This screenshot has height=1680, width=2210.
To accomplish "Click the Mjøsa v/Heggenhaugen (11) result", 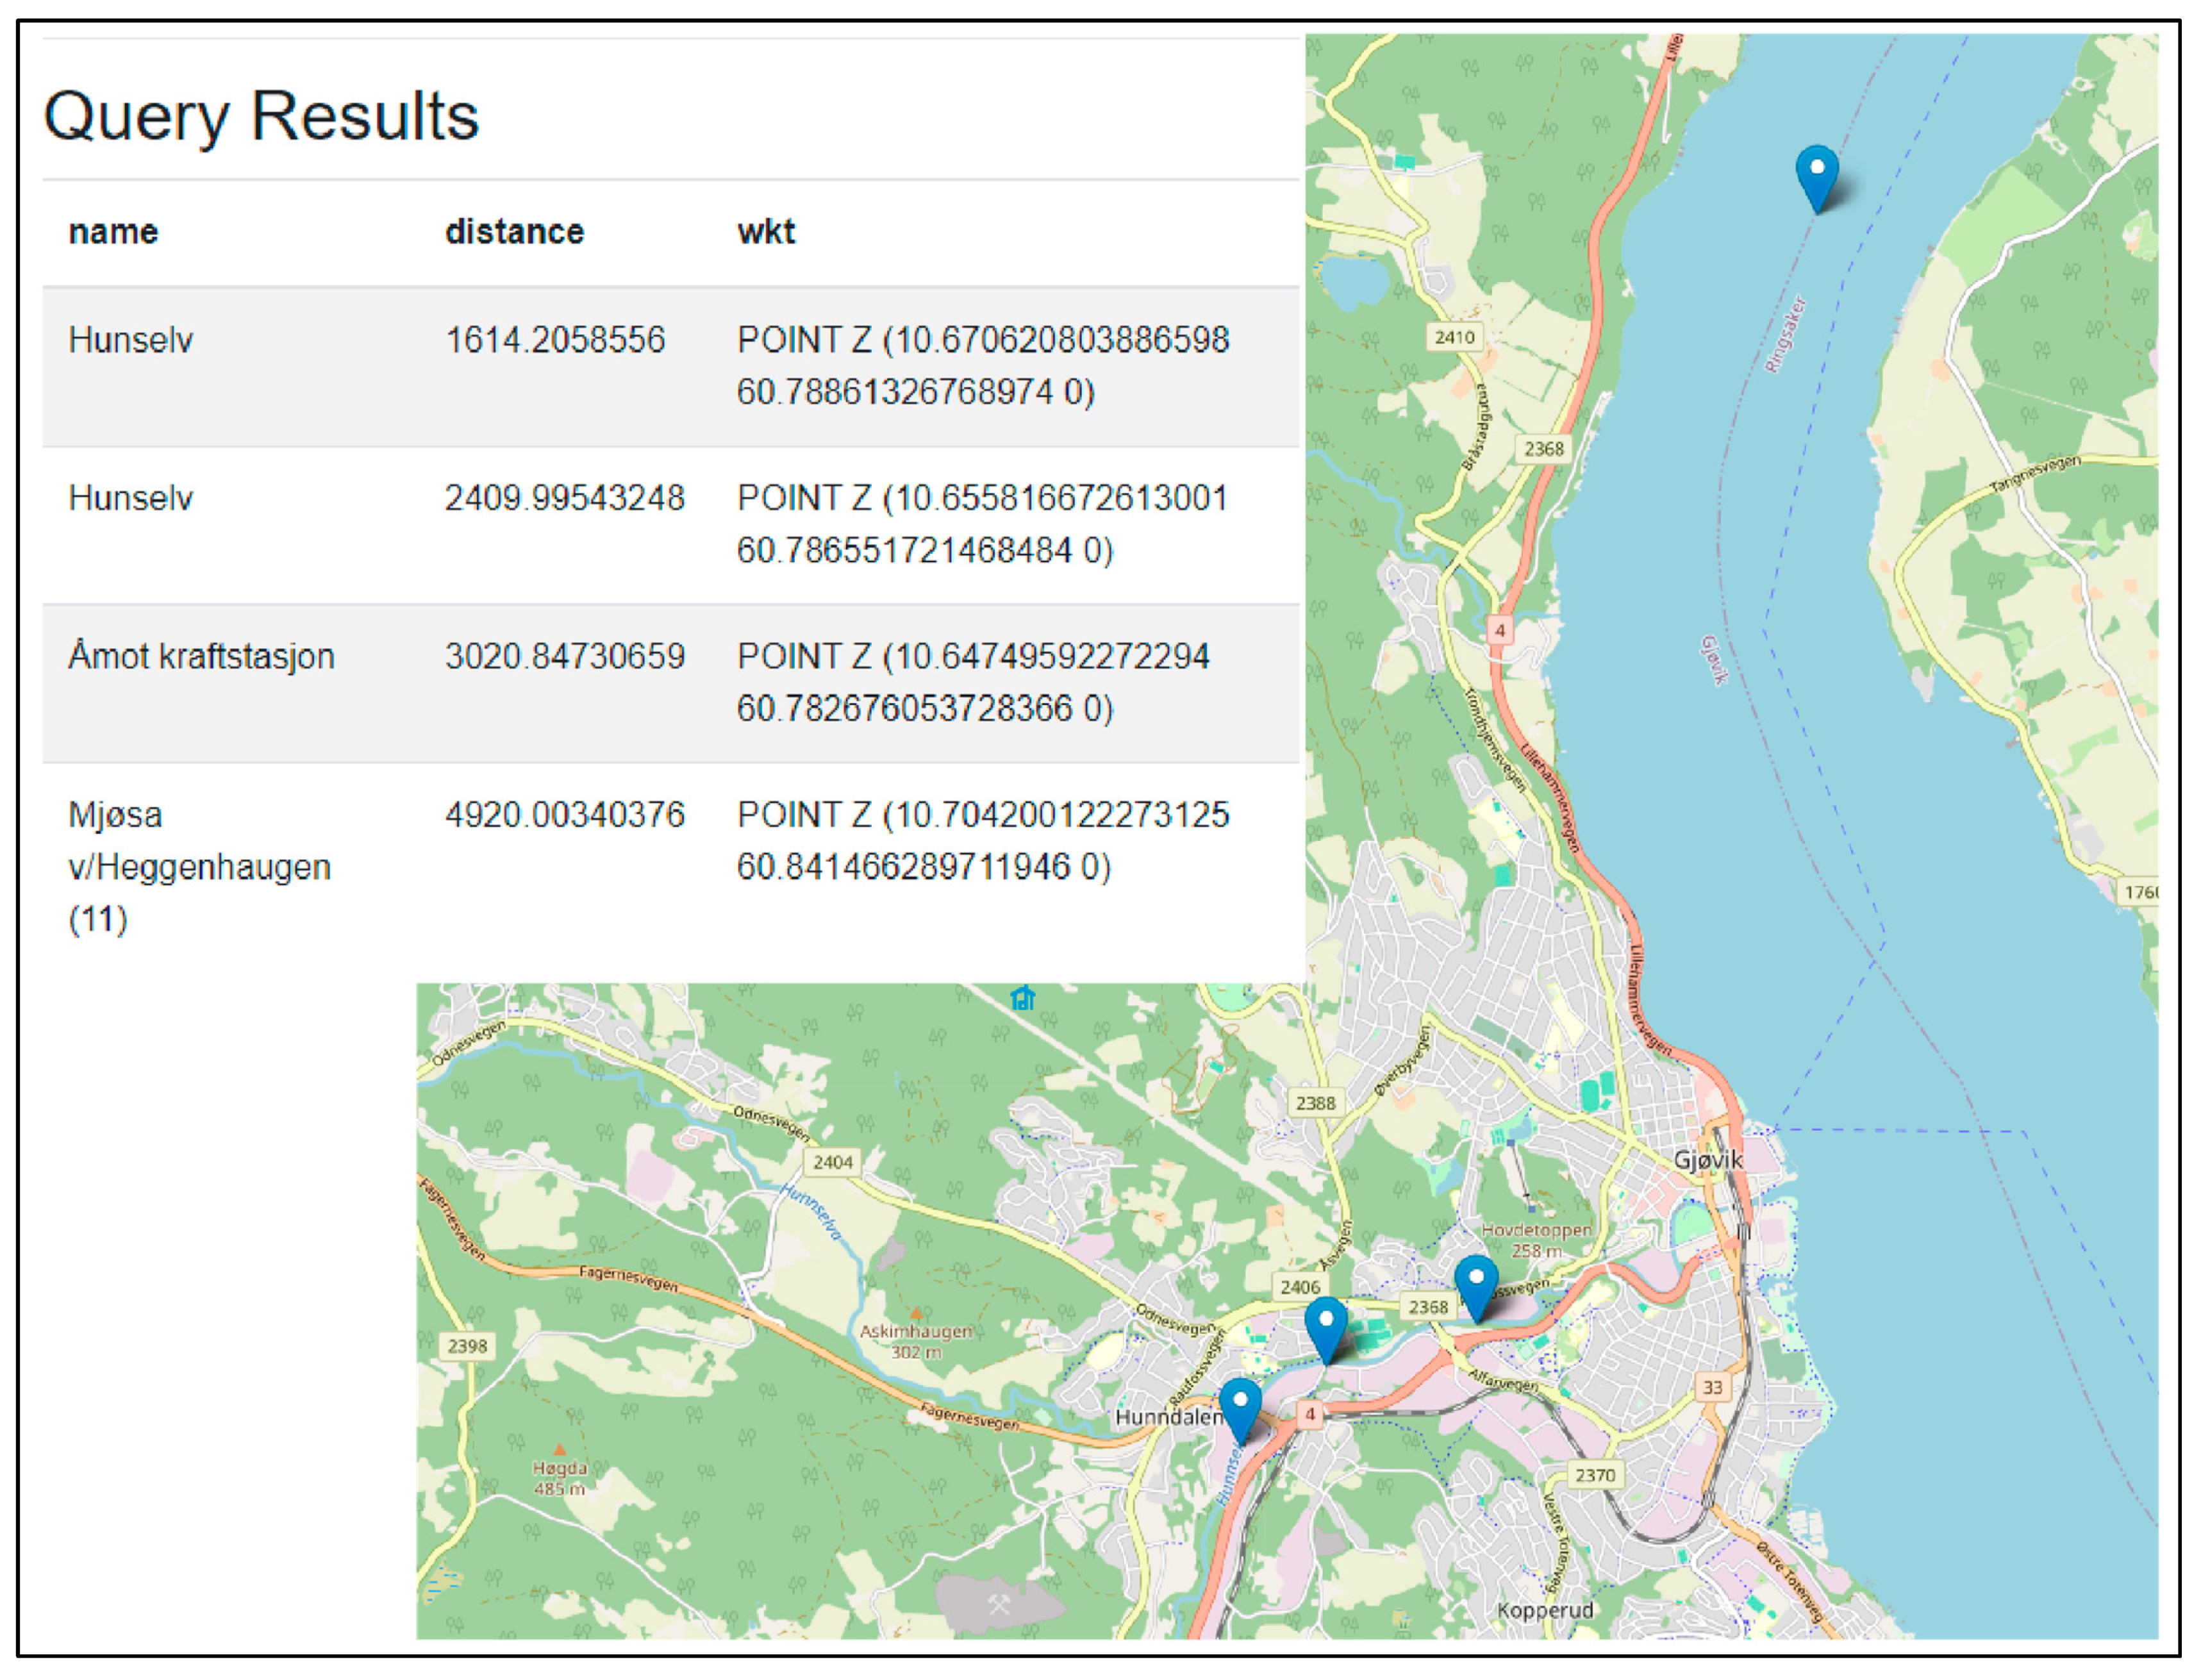I will [x=199, y=866].
